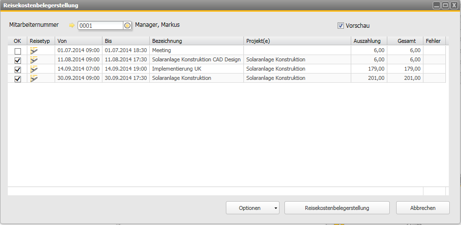
Task: Select the Solaranlage Konstruktion CAD Design cell
Action: [x=197, y=59]
